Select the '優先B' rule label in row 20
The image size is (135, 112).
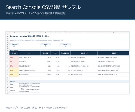[14, 88]
